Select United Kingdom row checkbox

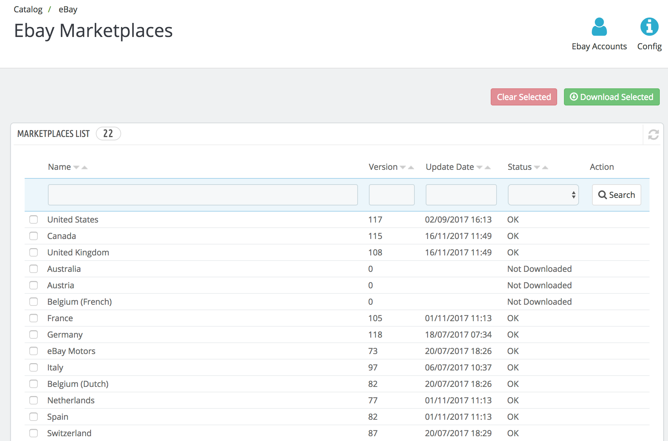pos(34,252)
